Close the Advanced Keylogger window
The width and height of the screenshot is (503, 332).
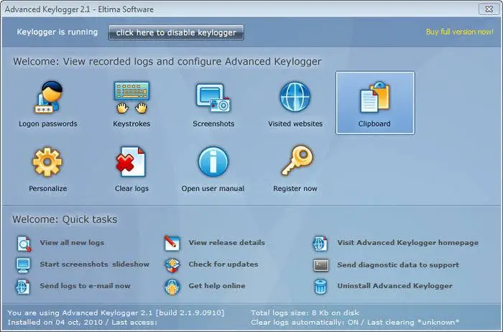pyautogui.click(x=489, y=9)
